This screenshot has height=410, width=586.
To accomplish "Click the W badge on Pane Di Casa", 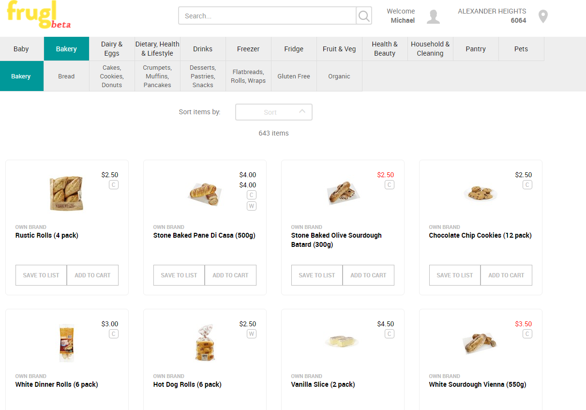I will tap(252, 206).
